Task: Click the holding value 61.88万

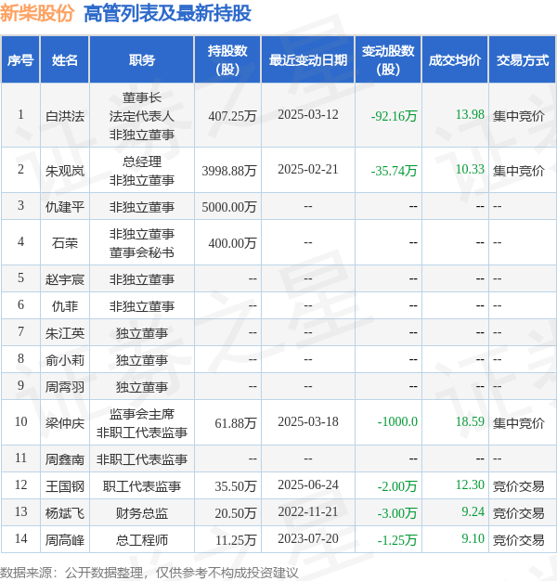Action: click(x=236, y=423)
